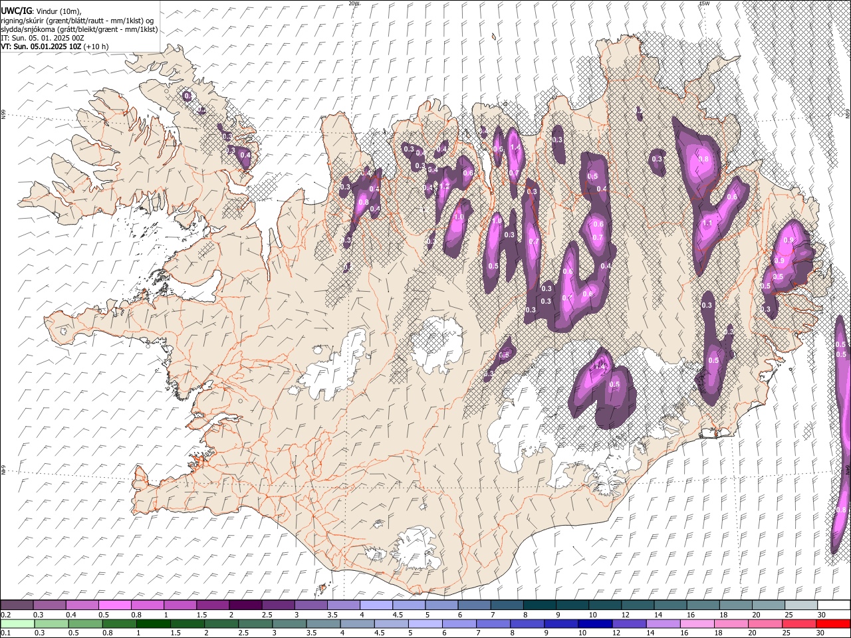Screen dimensions: 851x638
Task: Click the bright red swatch ending the rain legend
Action: (832, 623)
